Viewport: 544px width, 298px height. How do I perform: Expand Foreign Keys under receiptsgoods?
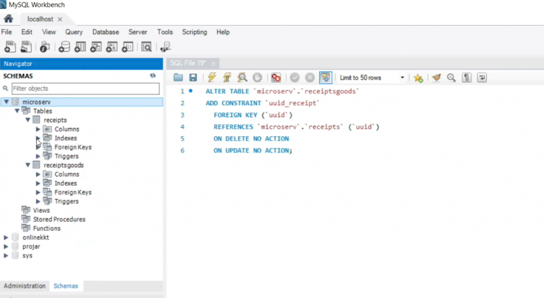tap(38, 192)
